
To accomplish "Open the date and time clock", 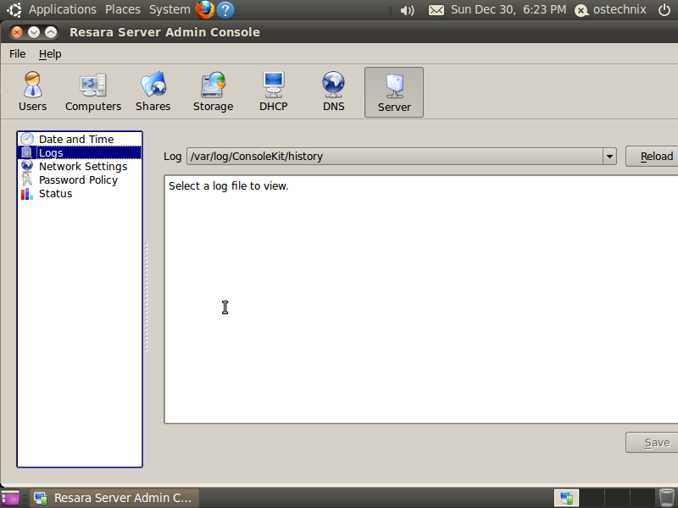I will pos(508,9).
